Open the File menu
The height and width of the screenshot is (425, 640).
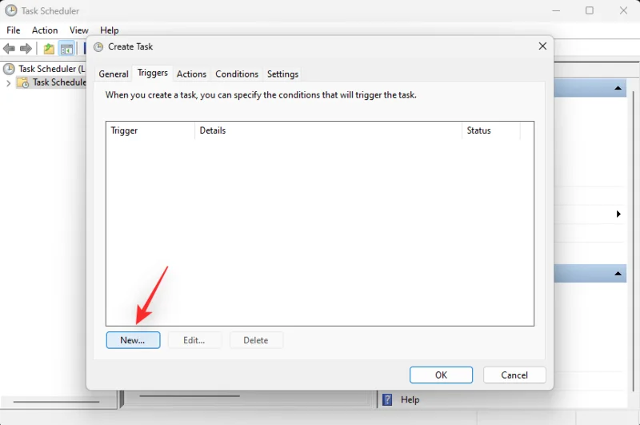(x=13, y=30)
